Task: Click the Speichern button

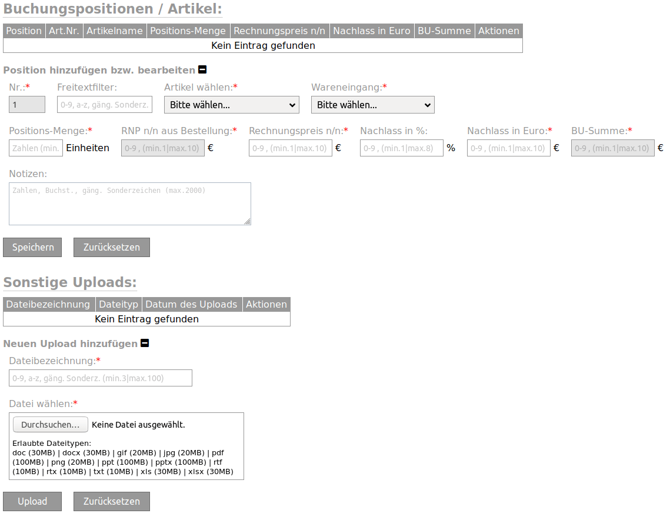Action: [32, 248]
